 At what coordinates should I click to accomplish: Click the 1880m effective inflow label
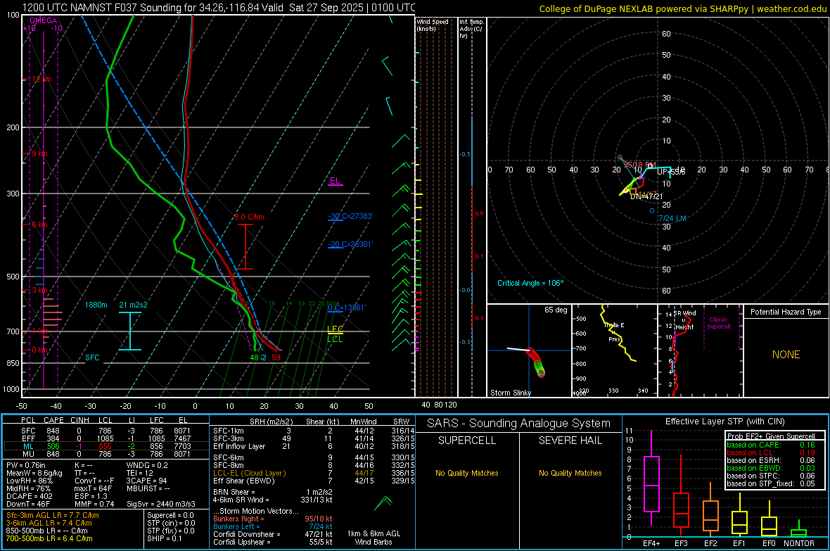(x=96, y=305)
